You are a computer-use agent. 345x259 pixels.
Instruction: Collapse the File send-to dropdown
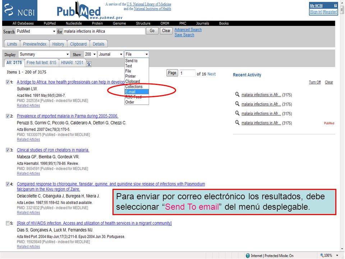(137, 54)
